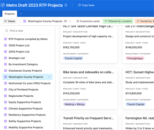The height and width of the screenshot is (130, 154).
Task: Click Transit Capital tag on $113,900,000 card
Action: point(136,104)
